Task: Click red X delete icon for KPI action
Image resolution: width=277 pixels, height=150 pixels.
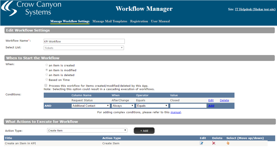Action: (214, 143)
